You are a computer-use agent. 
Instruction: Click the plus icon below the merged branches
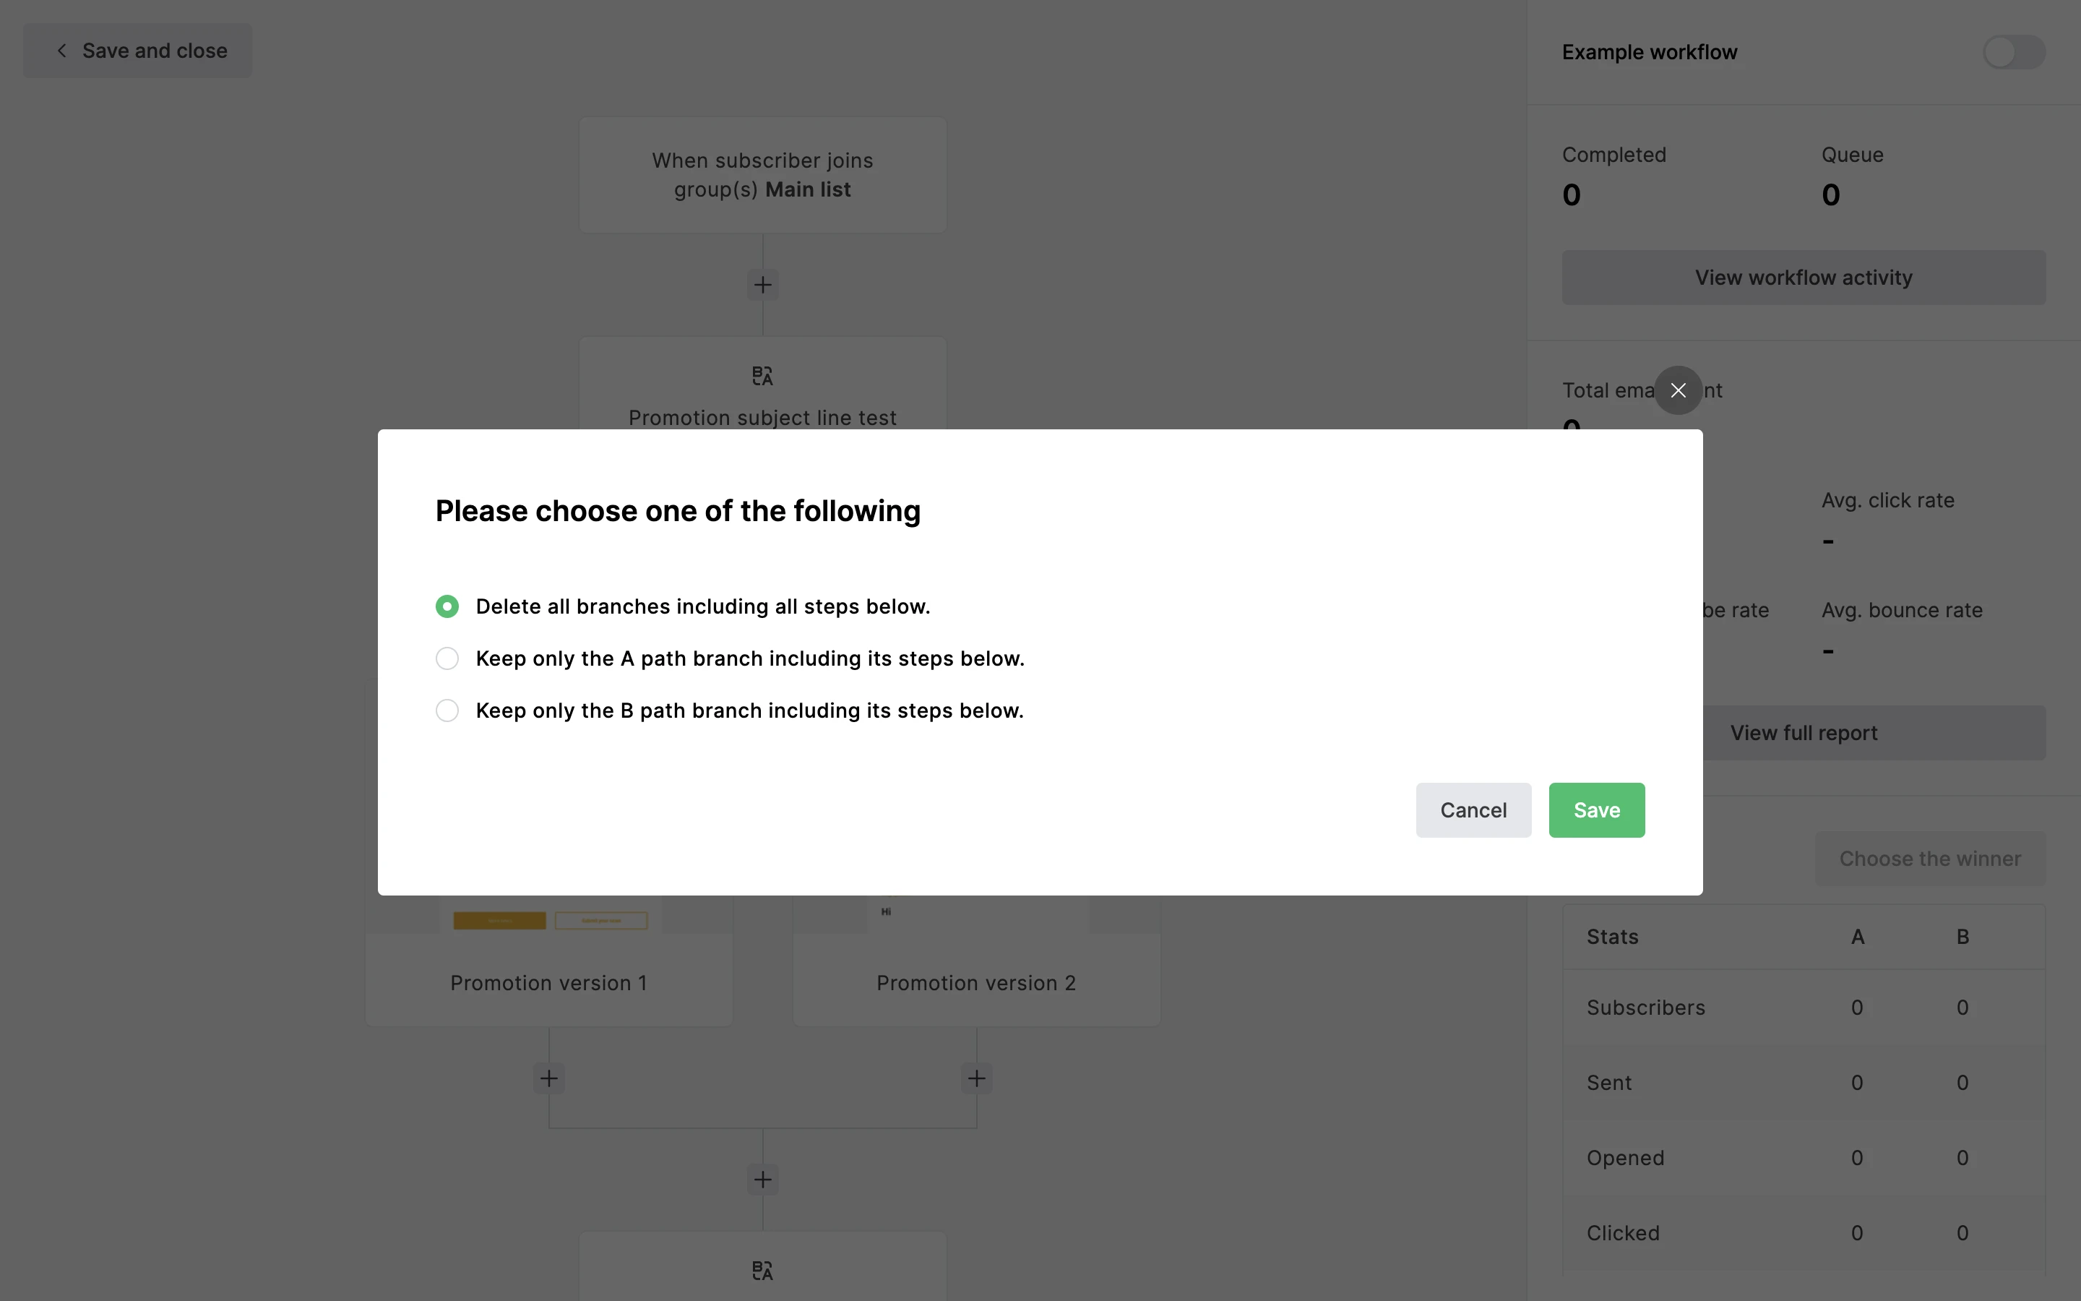pyautogui.click(x=763, y=1179)
